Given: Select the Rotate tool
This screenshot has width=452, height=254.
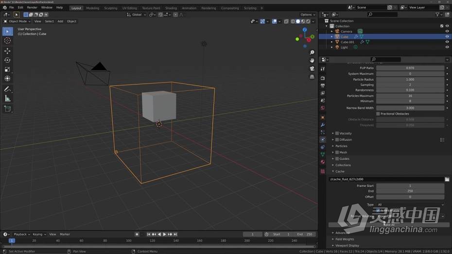Looking at the screenshot, I should (x=7, y=60).
